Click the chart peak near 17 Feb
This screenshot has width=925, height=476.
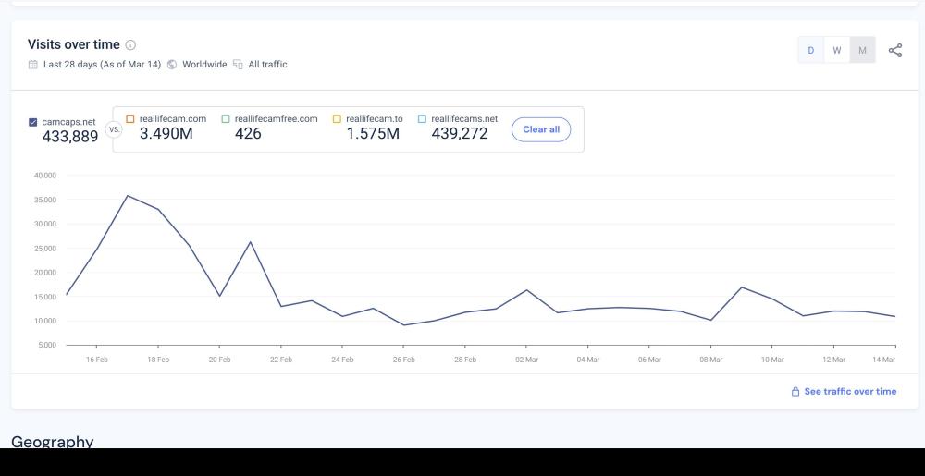click(x=127, y=195)
